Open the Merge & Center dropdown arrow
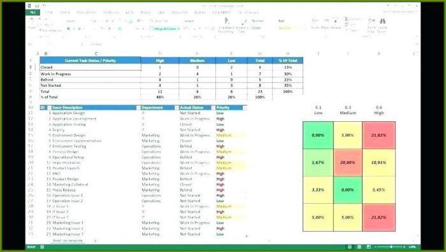Image resolution: width=446 pixels, height=252 pixels. (178, 29)
